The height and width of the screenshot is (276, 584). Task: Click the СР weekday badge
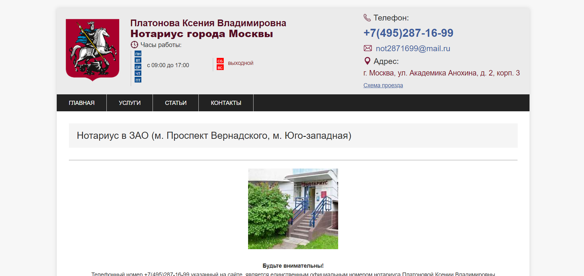point(138,67)
